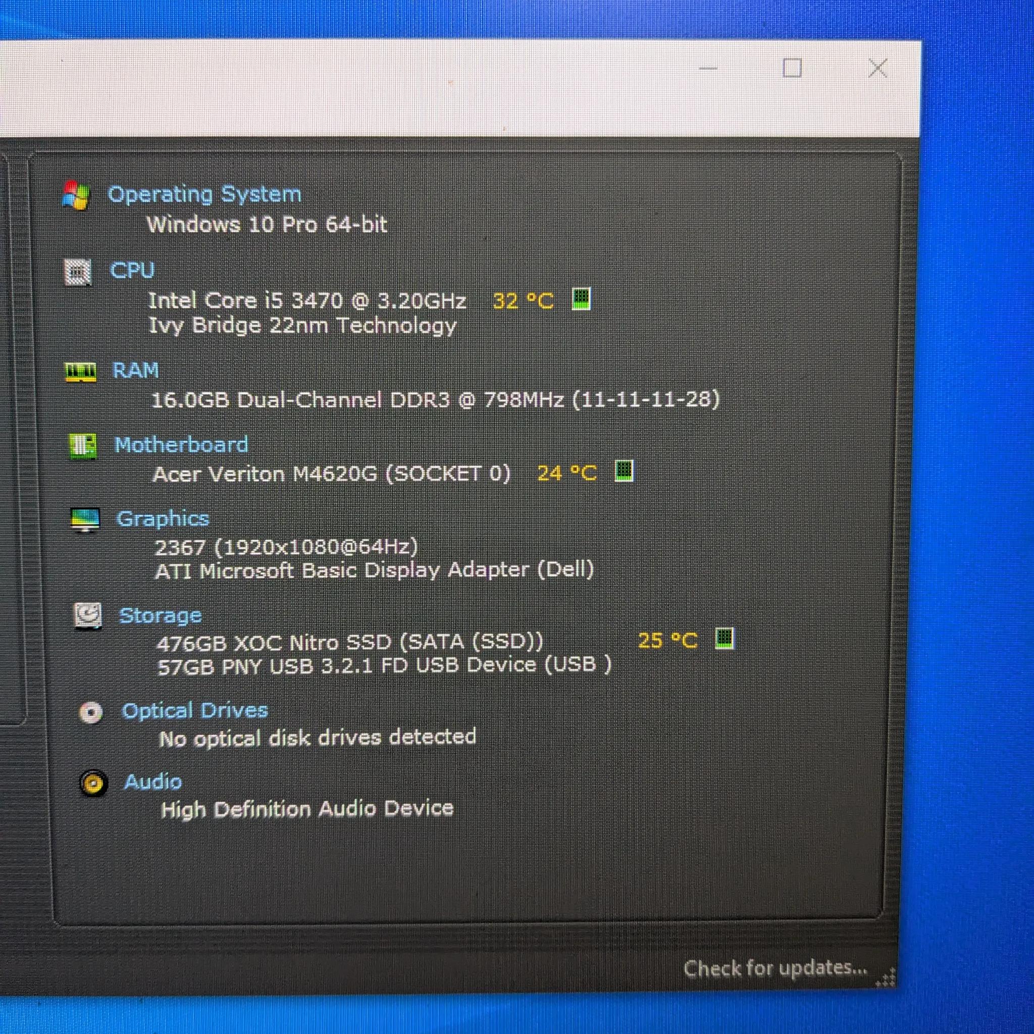Click the Optical Drives disc icon
1034x1034 pixels.
click(x=90, y=712)
